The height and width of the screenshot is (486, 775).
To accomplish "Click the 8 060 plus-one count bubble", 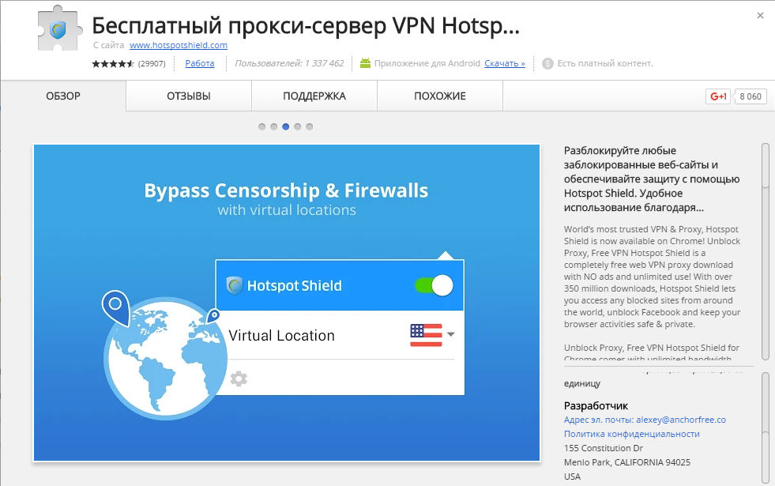I will click(751, 96).
